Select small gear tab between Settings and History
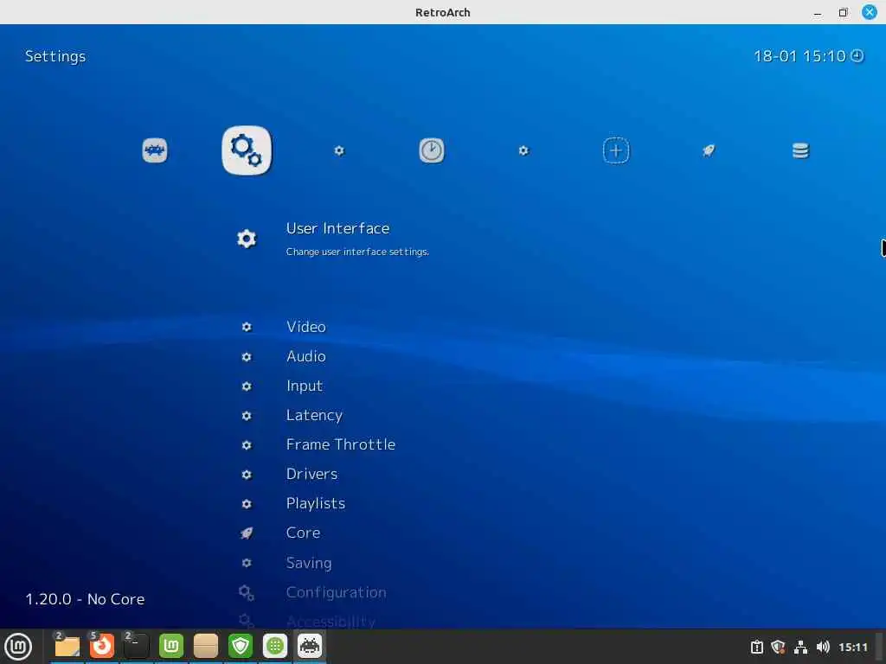The height and width of the screenshot is (664, 886). coord(339,150)
